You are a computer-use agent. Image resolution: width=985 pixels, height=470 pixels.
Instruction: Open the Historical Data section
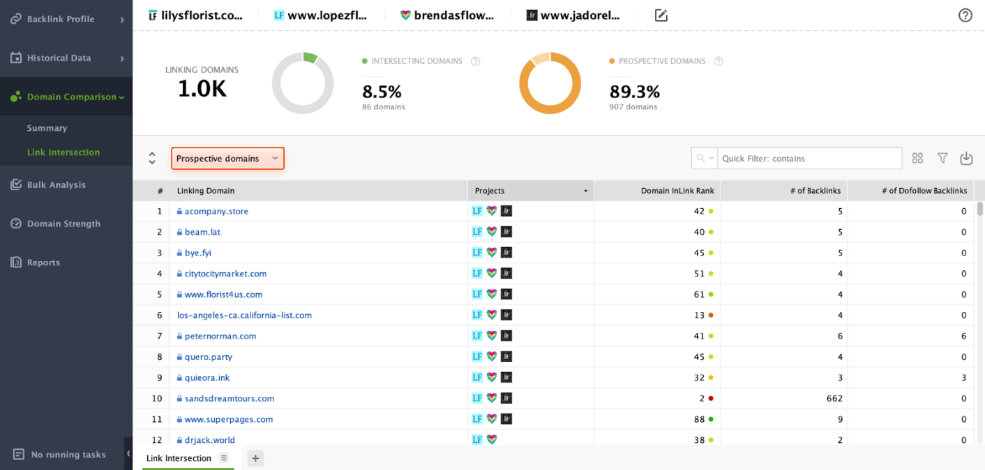[x=66, y=58]
